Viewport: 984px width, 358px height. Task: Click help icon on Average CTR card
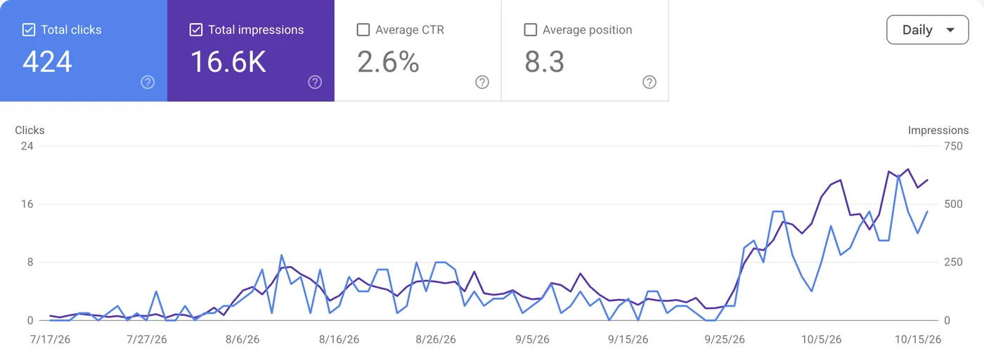(482, 82)
